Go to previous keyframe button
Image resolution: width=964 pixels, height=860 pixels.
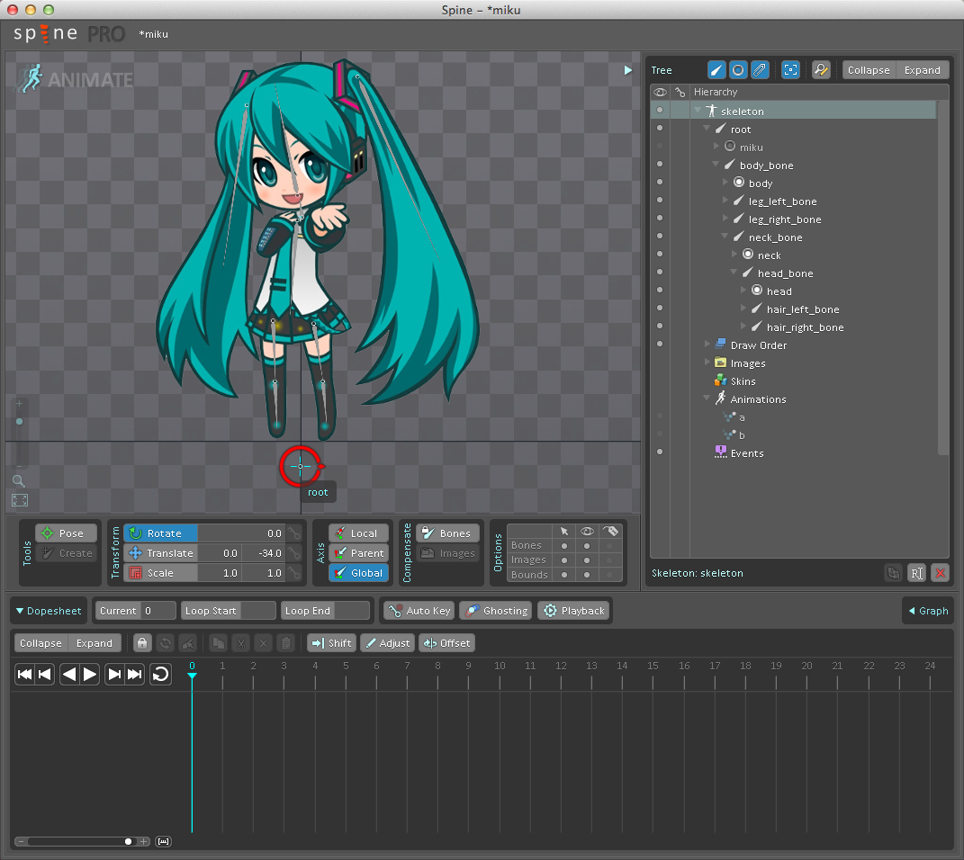[45, 674]
